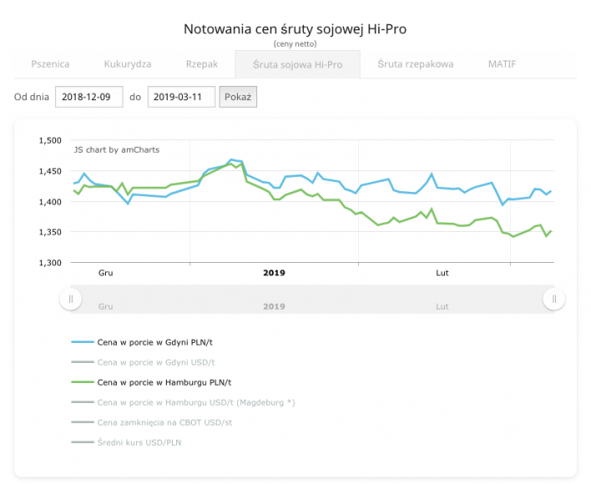Switch to the MATIF tab
Viewport: 591px width, 484px height.
click(x=503, y=63)
